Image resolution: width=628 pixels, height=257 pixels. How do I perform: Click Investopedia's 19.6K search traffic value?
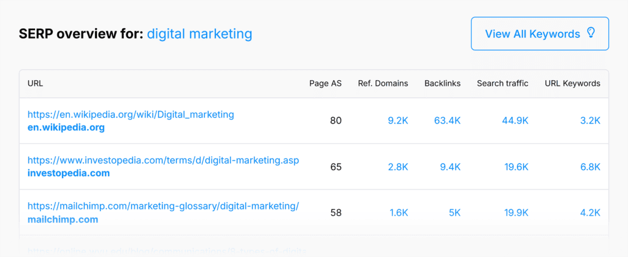[515, 166]
